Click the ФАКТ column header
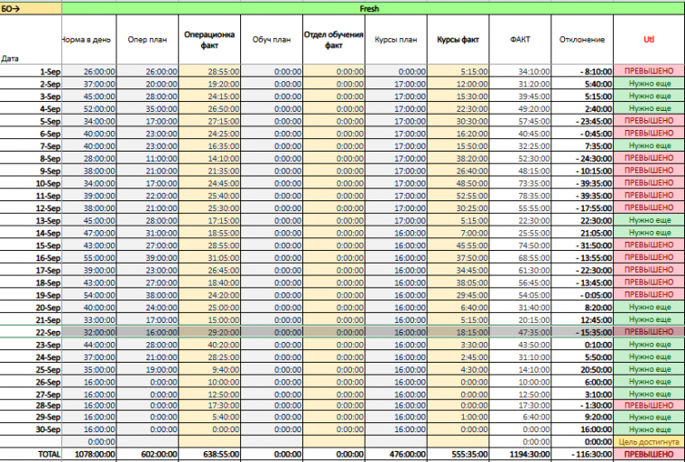Screen dimensions: 685x462 [x=520, y=40]
